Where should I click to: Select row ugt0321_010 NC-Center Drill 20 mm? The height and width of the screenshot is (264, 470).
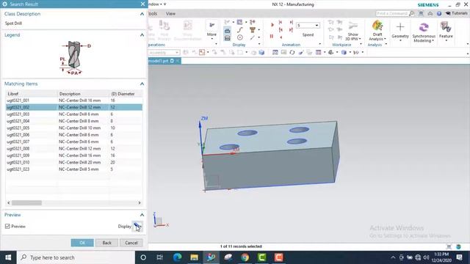(x=74, y=163)
